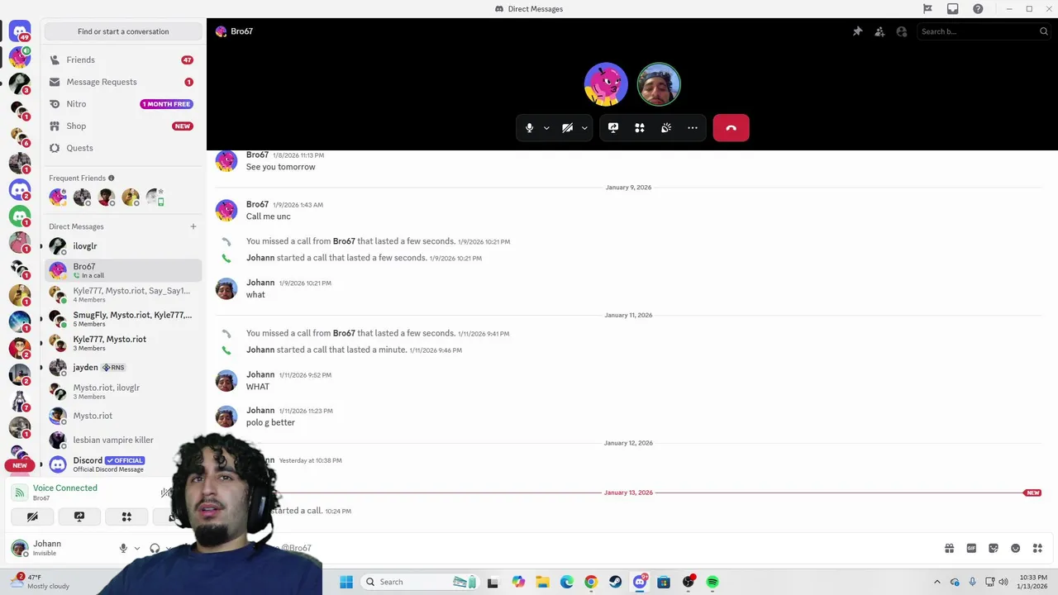Viewport: 1058px width, 595px height.
Task: Click the Search box in the DM header
Action: click(x=984, y=31)
